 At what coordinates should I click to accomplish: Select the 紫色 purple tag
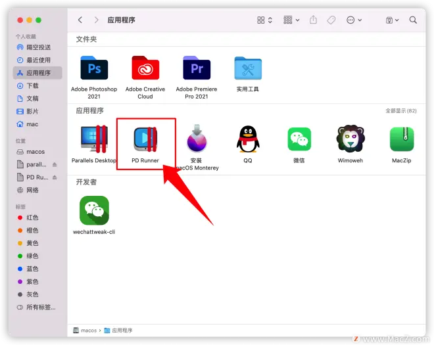pyautogui.click(x=37, y=282)
